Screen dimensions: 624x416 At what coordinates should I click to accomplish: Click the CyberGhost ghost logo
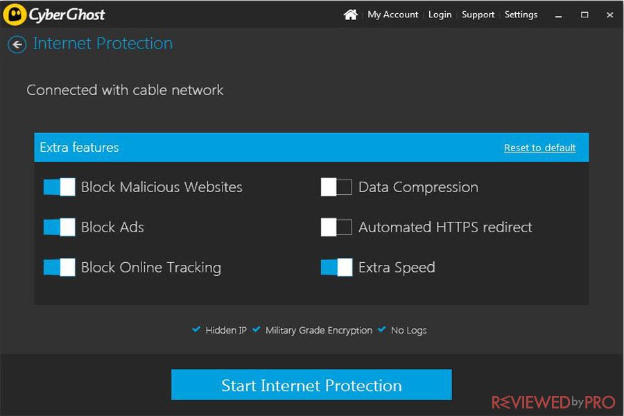[x=15, y=15]
